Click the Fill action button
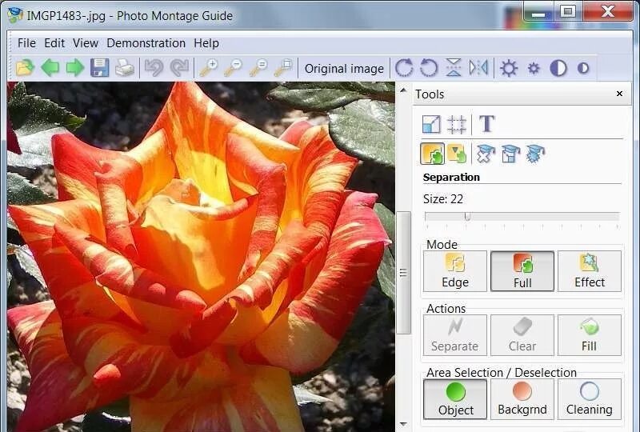This screenshot has width=640, height=432. click(x=590, y=335)
